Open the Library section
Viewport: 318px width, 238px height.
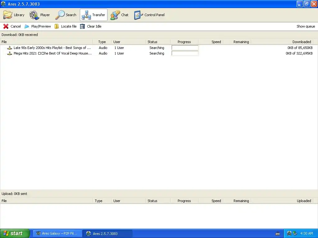point(14,15)
